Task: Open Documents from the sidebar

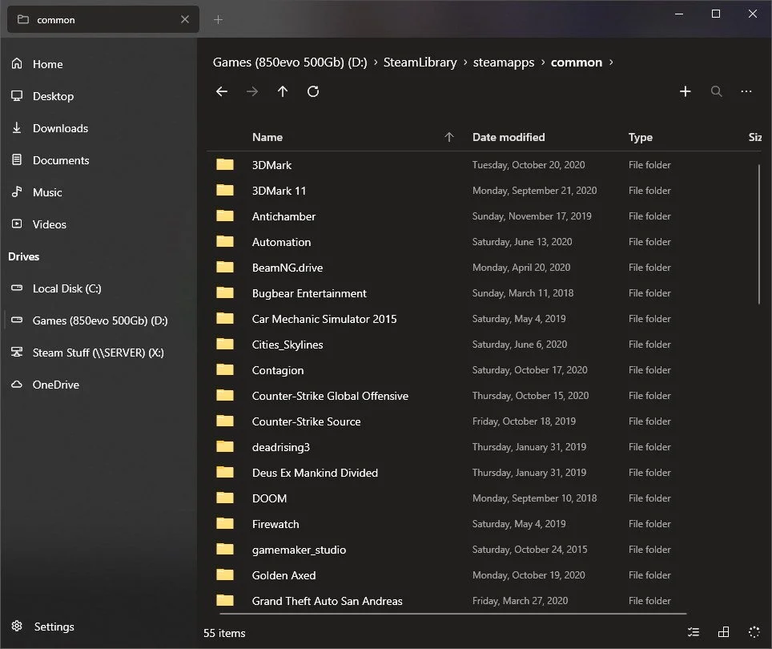Action: pos(99,160)
